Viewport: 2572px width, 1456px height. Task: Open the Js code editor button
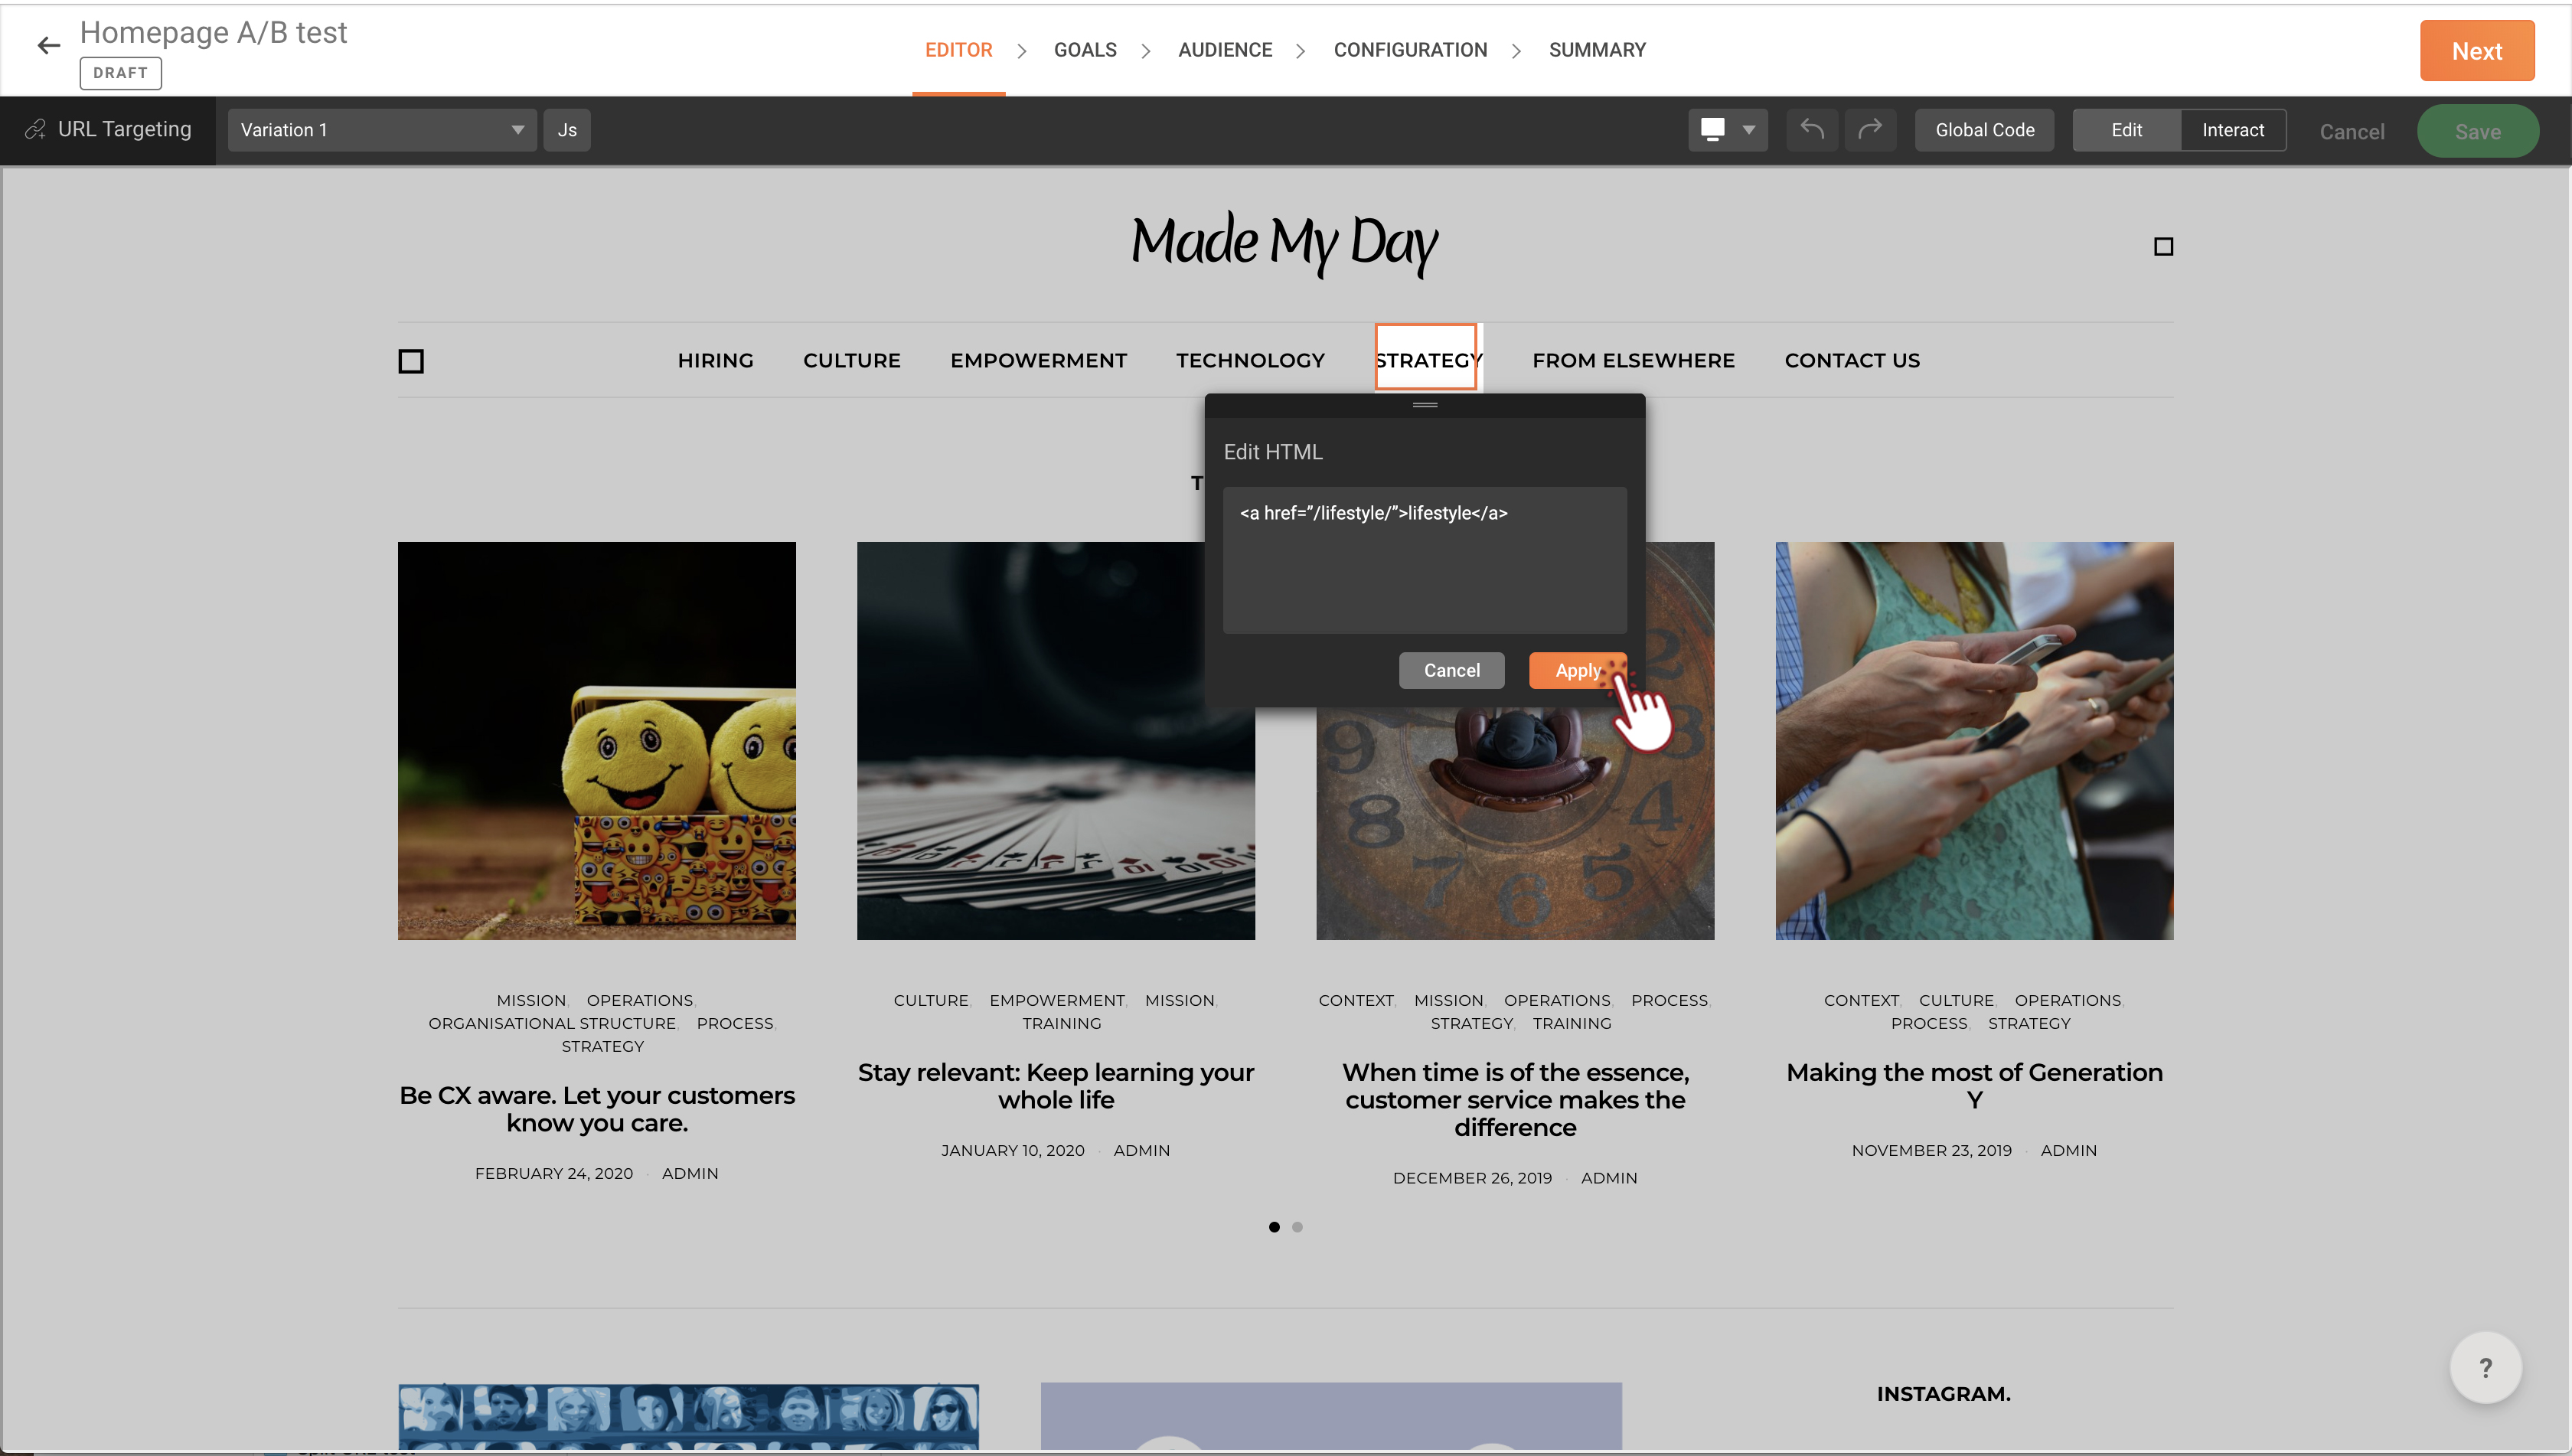pyautogui.click(x=567, y=130)
